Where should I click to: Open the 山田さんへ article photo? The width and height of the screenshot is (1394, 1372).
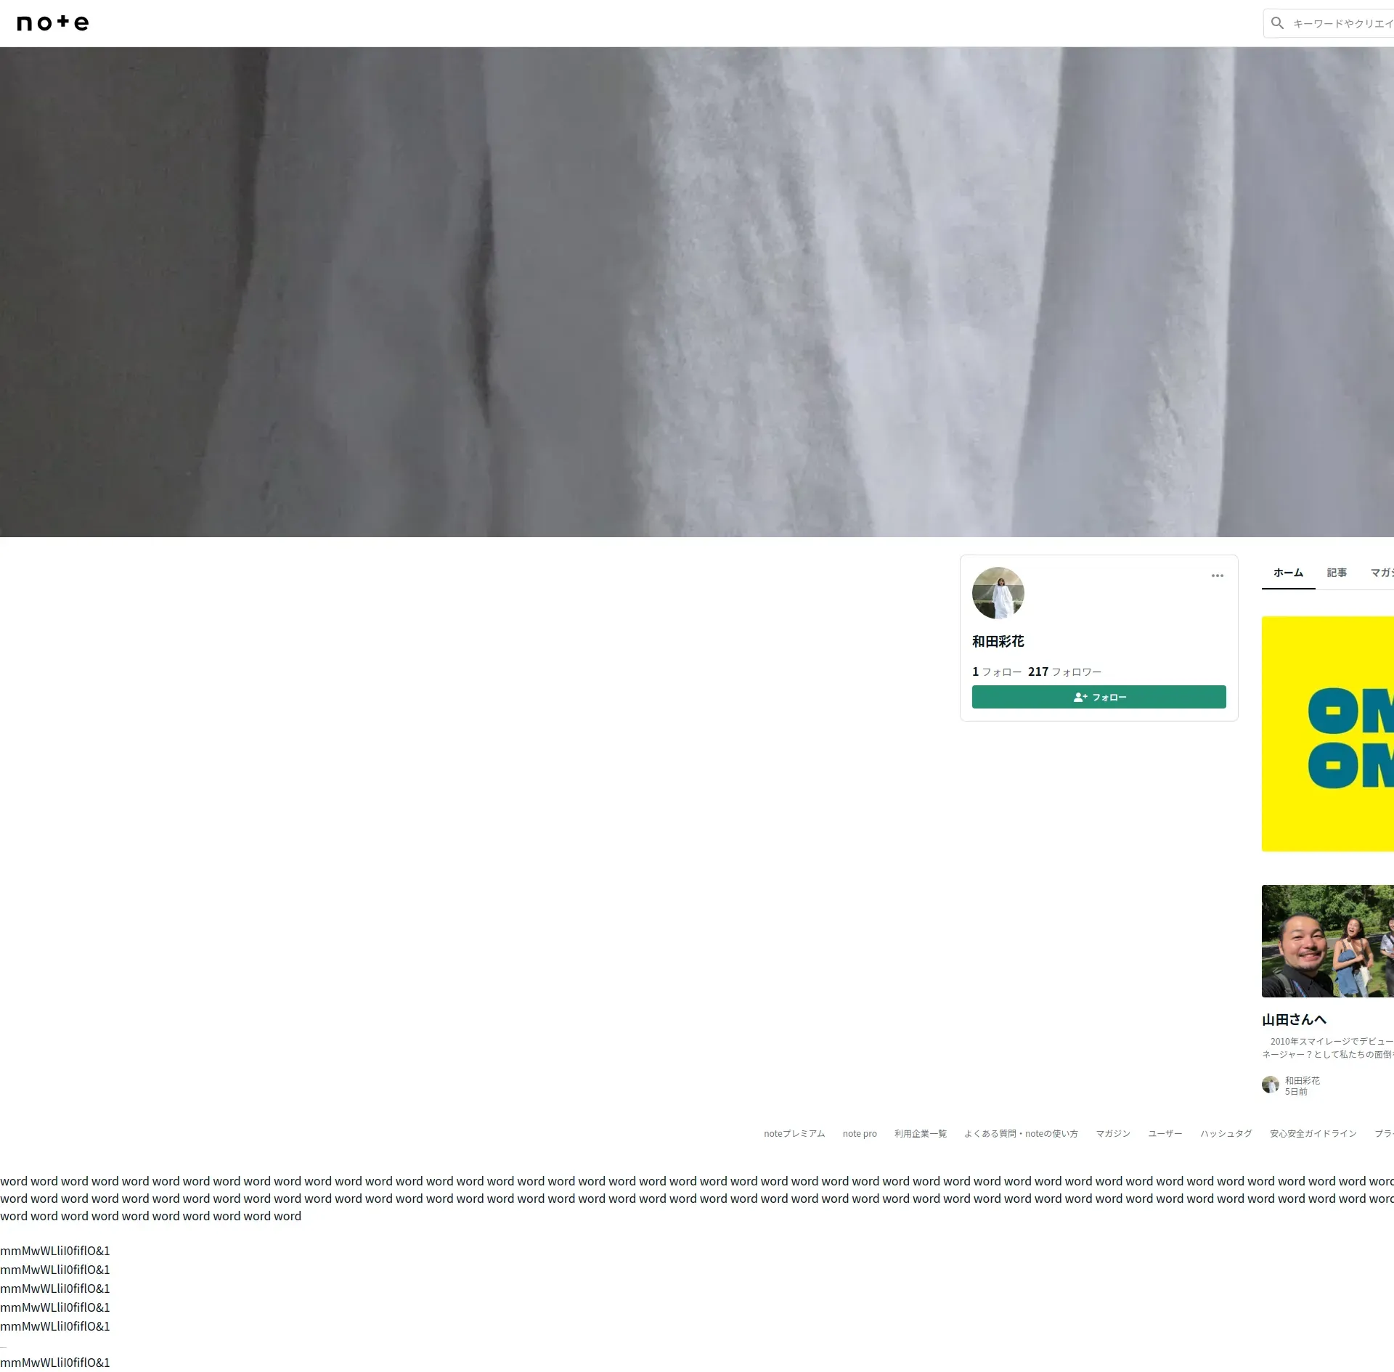pyautogui.click(x=1327, y=941)
